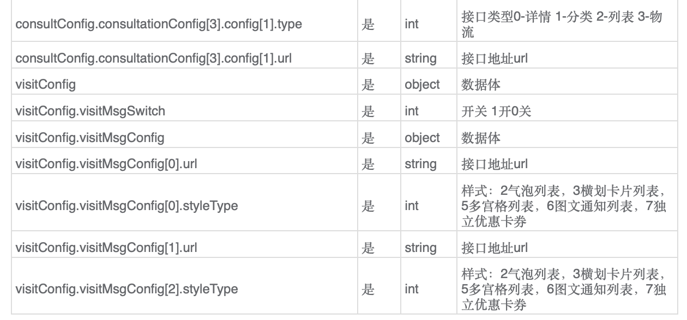Select the visitMsgConfig[1].url parameter name
687x320 pixels.
106,248
